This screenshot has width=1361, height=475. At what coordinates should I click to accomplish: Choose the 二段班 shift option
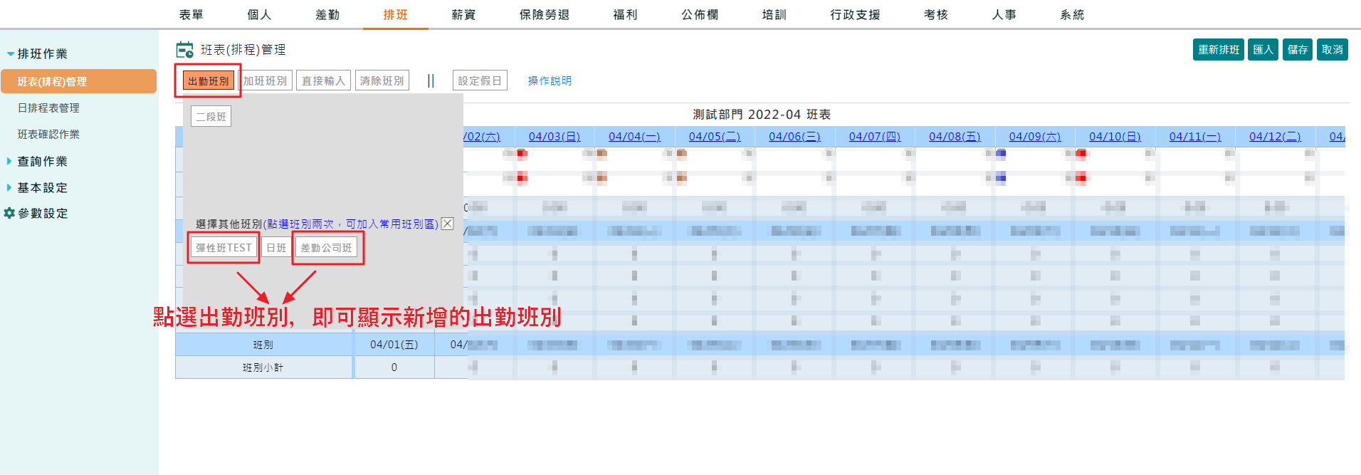[x=211, y=117]
